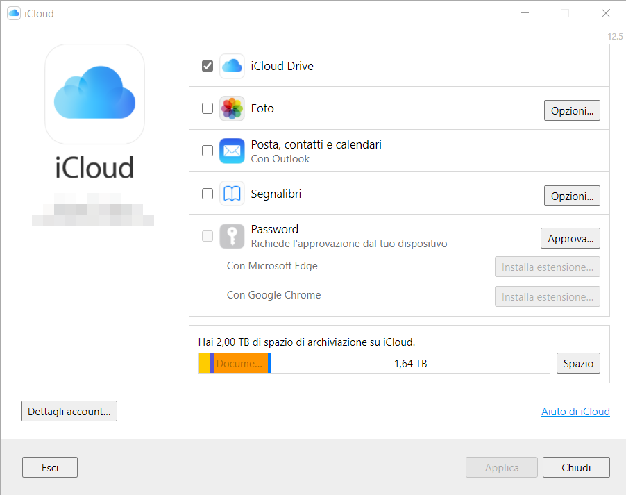Click the Esci button to sign out

(49, 467)
